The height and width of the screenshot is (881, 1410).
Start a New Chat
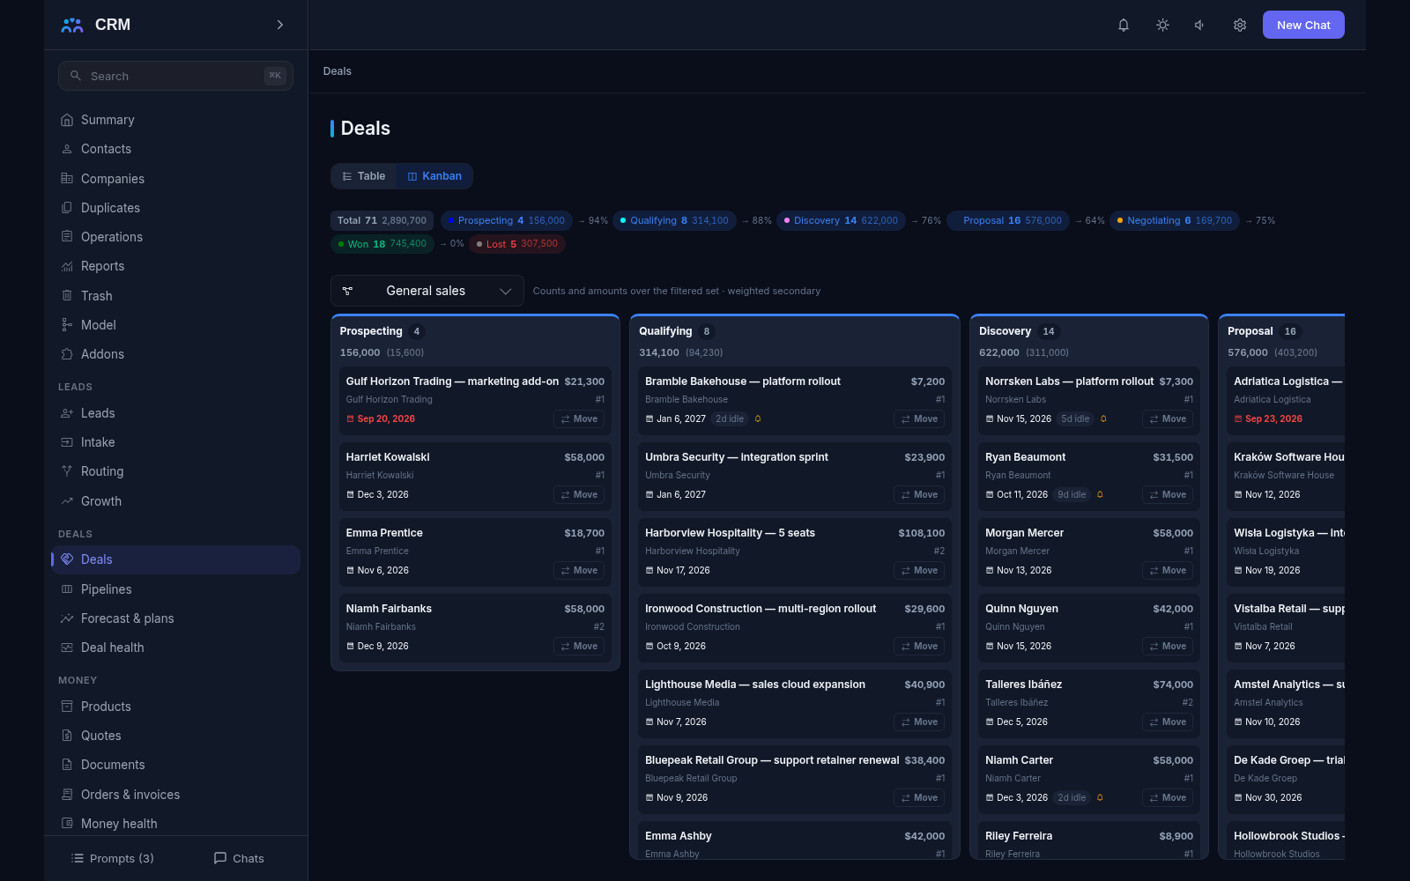pos(1303,25)
